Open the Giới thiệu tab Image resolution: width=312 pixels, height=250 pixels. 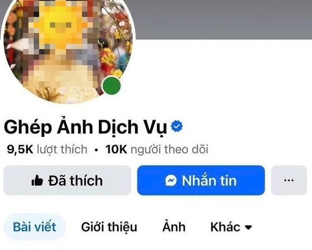[109, 227]
